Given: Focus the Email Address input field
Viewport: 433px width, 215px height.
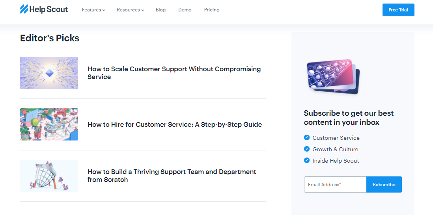Looking at the screenshot, I should click(x=335, y=184).
